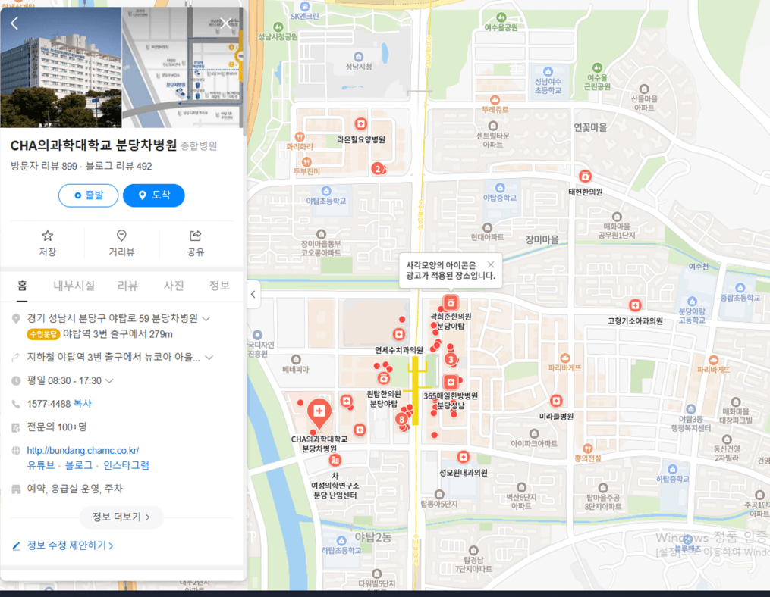
Task: Close the ad icon tooltip
Action: [x=491, y=264]
